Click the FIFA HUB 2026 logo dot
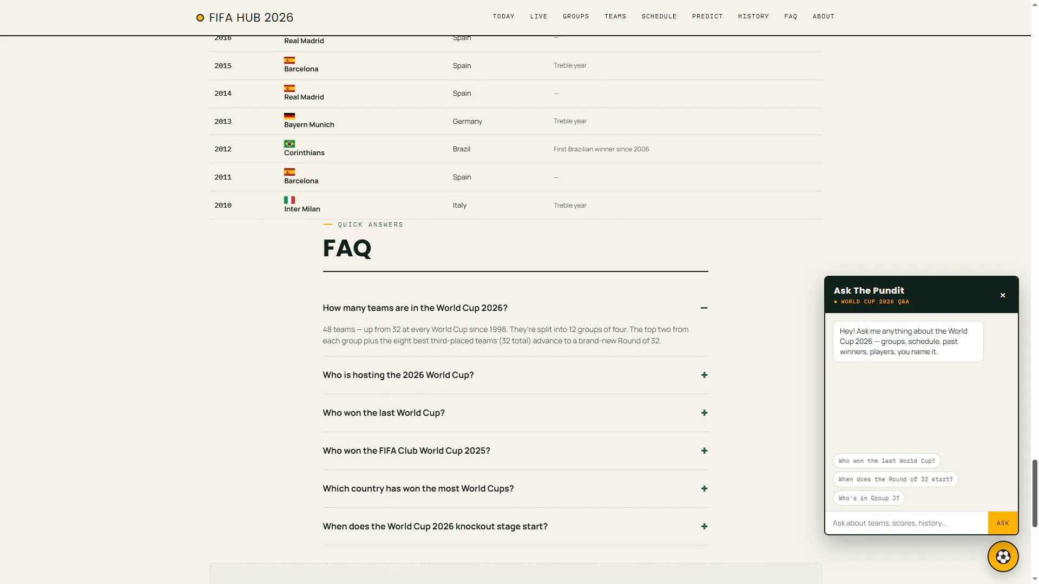The width and height of the screenshot is (1039, 584). [x=200, y=18]
